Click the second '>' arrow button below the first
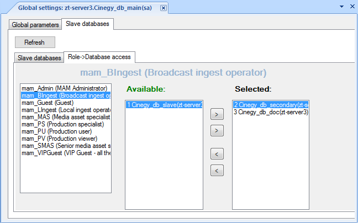The width and height of the screenshot is (358, 223). coord(217,131)
